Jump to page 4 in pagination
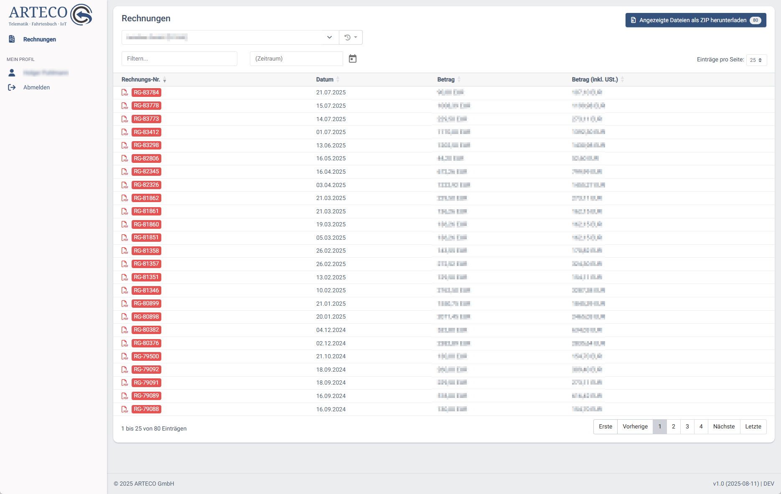 (x=701, y=427)
